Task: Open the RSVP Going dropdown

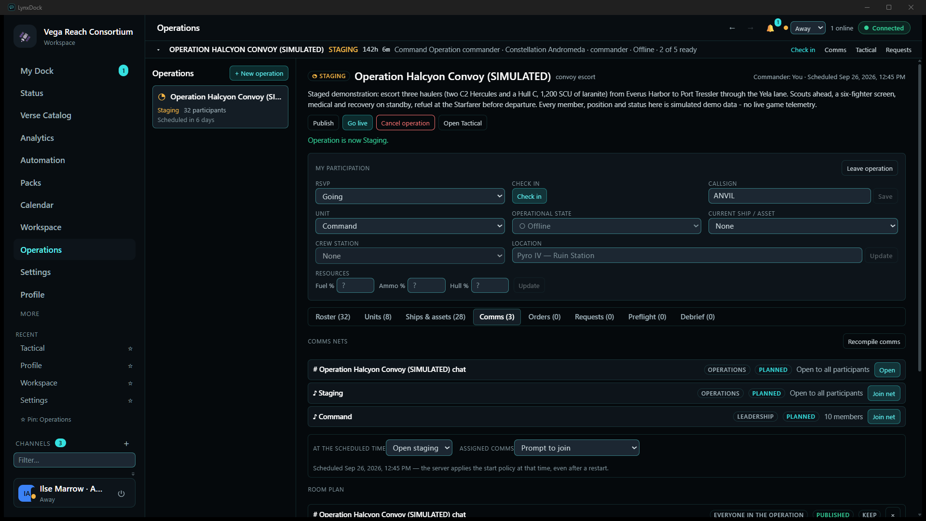Action: [410, 196]
